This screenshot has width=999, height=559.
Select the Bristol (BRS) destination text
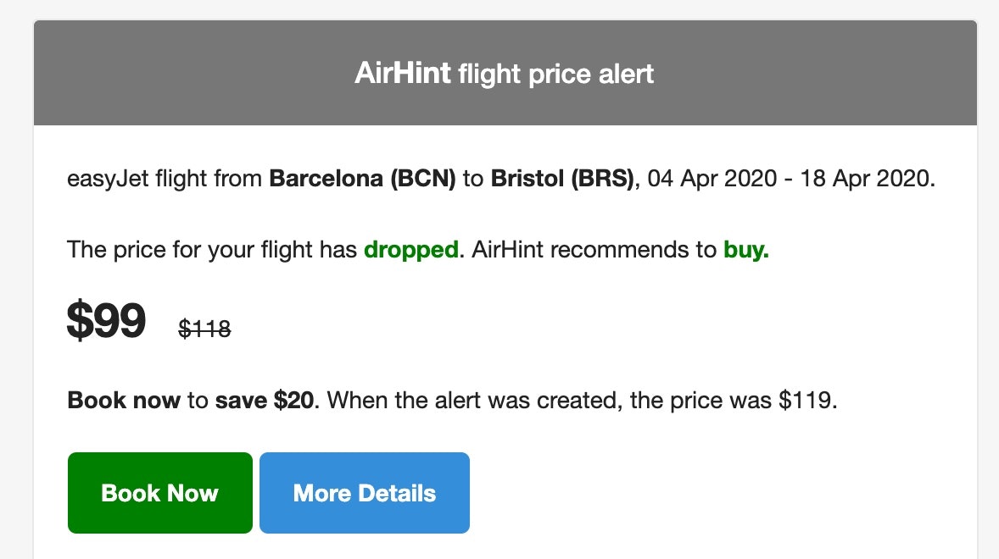pyautogui.click(x=561, y=180)
